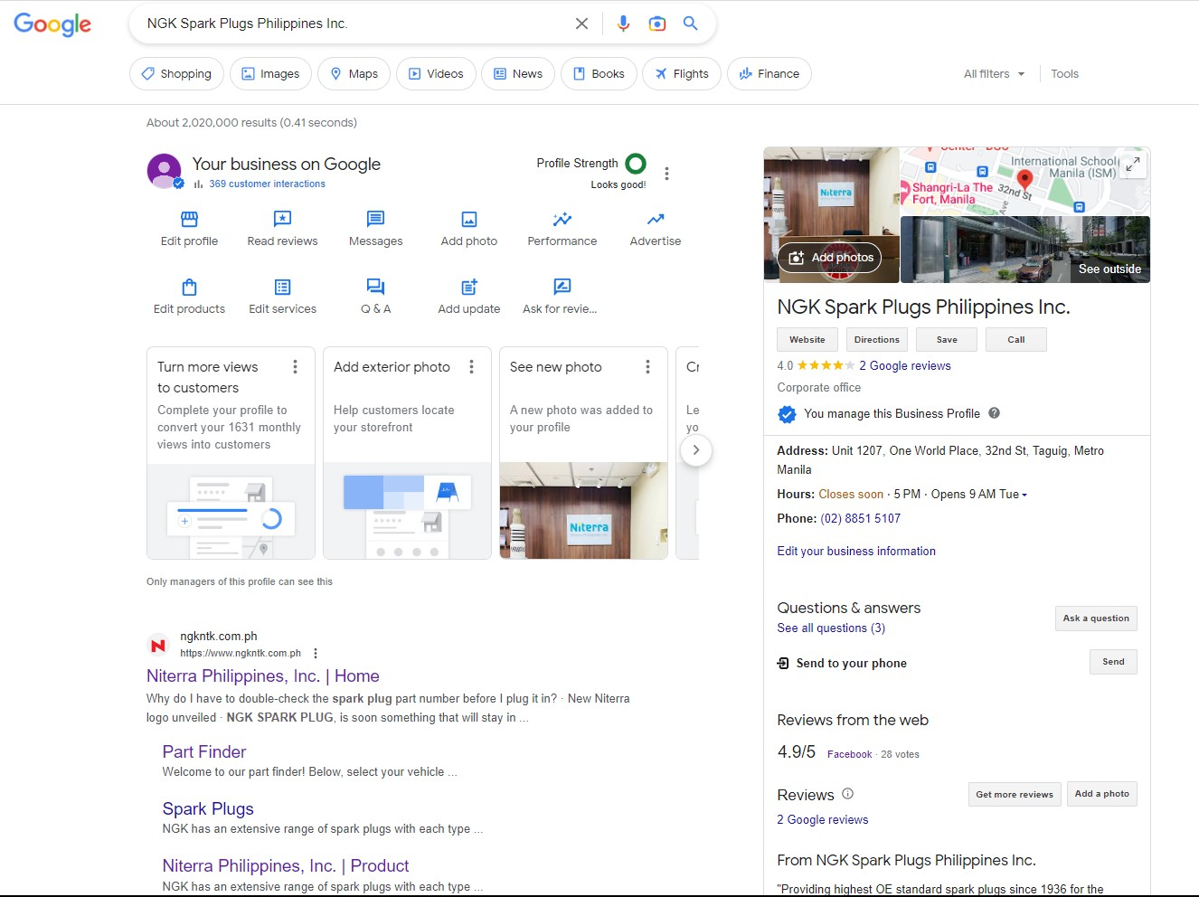Viewport: 1199px width, 897px height.
Task: Open options on Turn more views card
Action: [295, 367]
